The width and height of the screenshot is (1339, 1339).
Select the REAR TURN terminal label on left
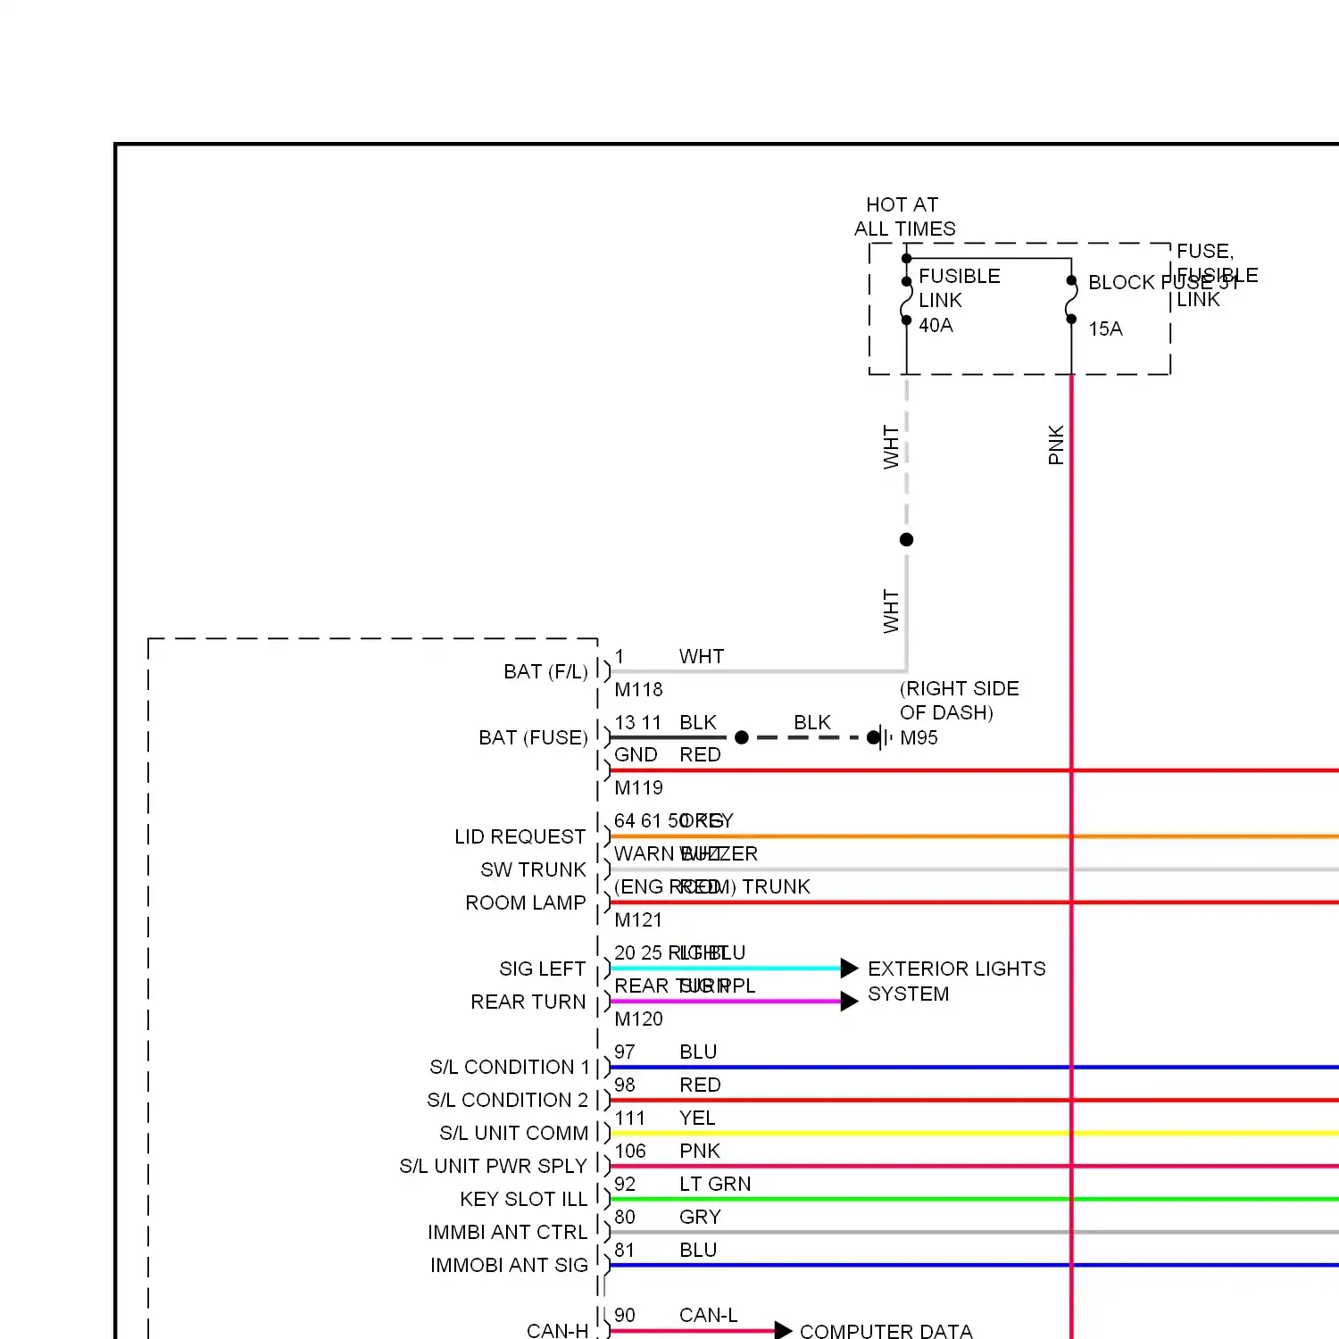pos(528,1002)
